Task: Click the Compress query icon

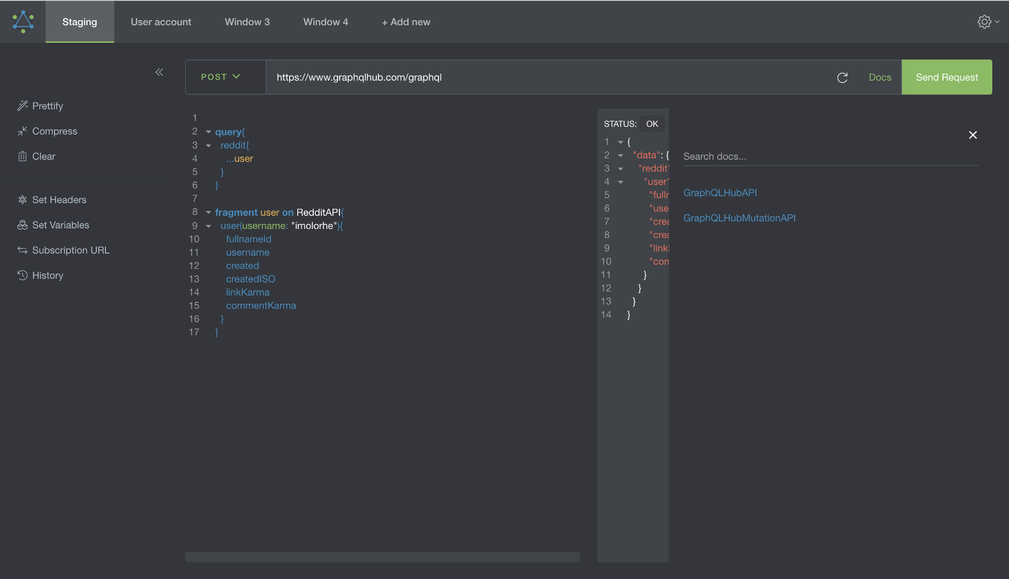Action: pyautogui.click(x=54, y=131)
